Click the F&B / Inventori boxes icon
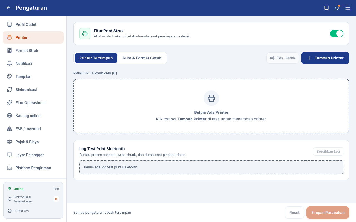This screenshot has height=222, width=356. coord(9,129)
